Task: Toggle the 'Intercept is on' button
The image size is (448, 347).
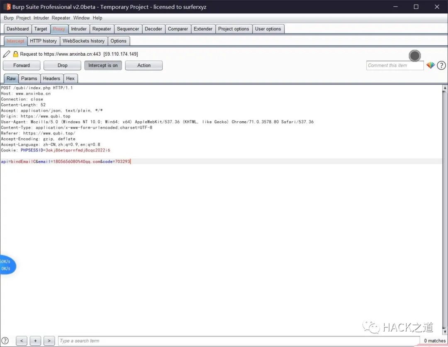Action: point(103,66)
